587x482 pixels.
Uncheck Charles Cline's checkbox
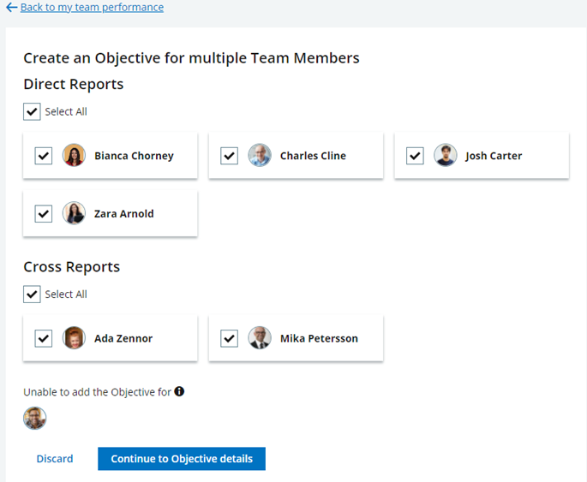(229, 156)
